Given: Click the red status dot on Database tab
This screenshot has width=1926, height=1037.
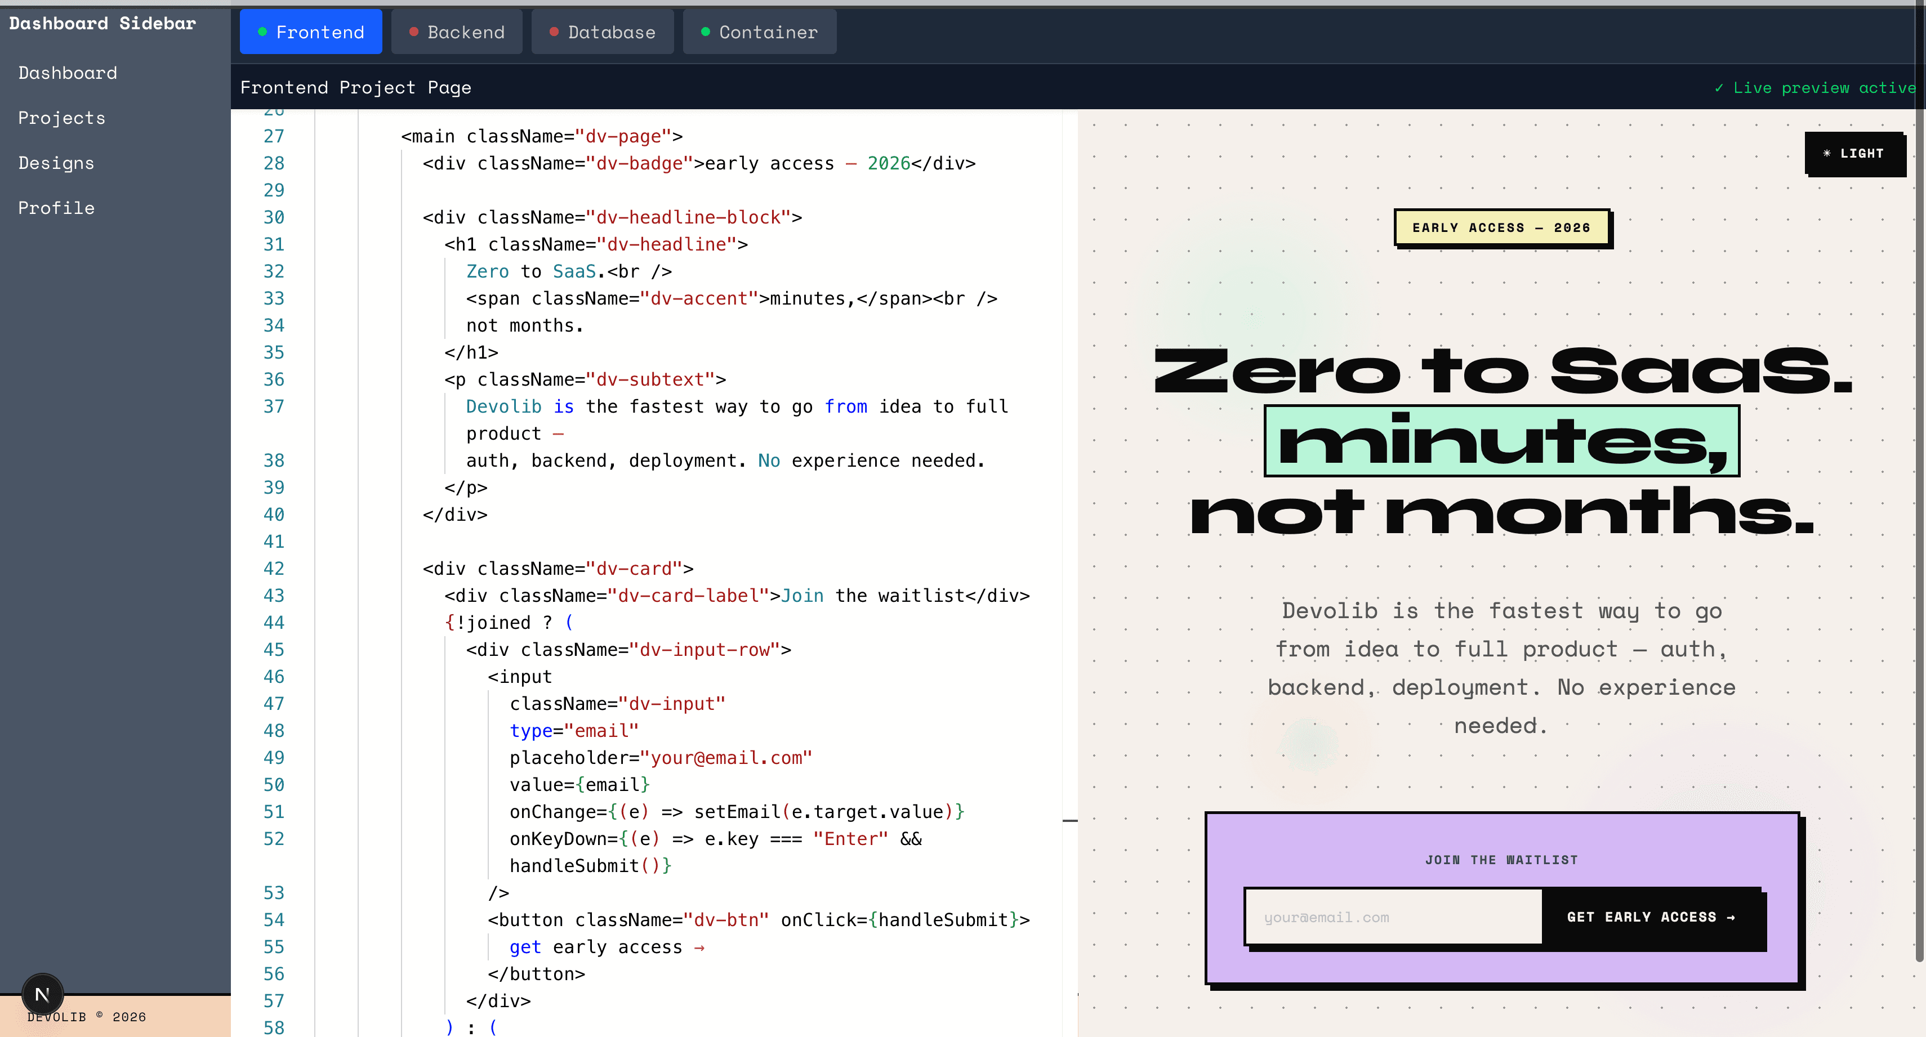Looking at the screenshot, I should point(554,32).
